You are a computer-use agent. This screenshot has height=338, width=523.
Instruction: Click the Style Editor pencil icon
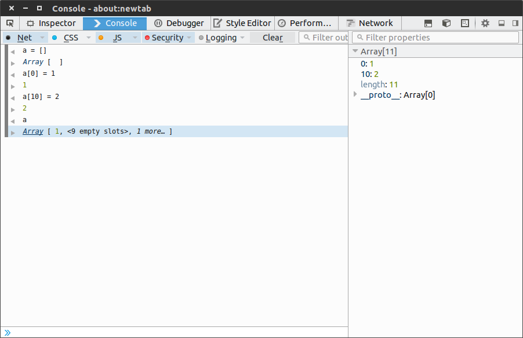(x=217, y=23)
